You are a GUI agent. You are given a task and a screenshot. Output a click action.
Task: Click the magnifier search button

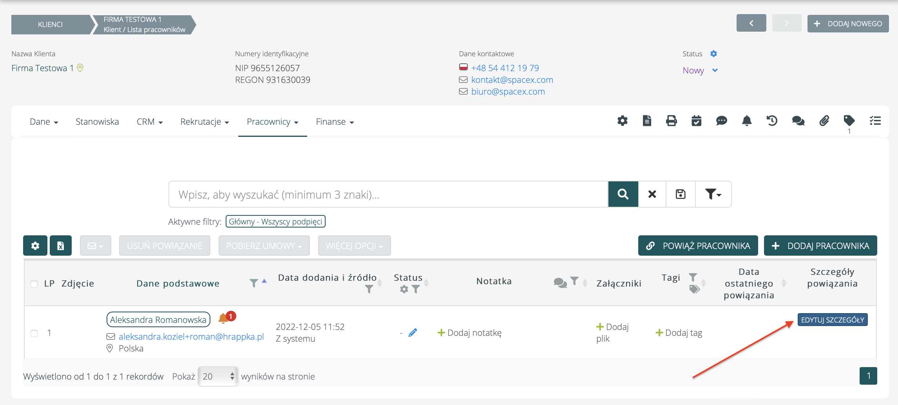[x=623, y=194]
